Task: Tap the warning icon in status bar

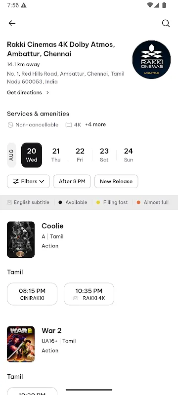Action: pyautogui.click(x=24, y=5)
